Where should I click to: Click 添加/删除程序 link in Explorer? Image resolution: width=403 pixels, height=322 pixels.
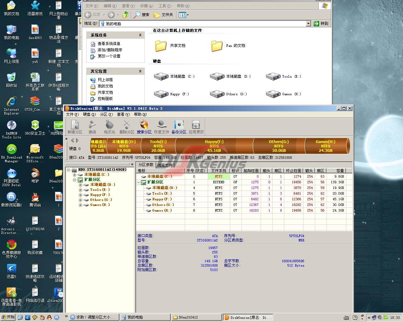(x=110, y=50)
